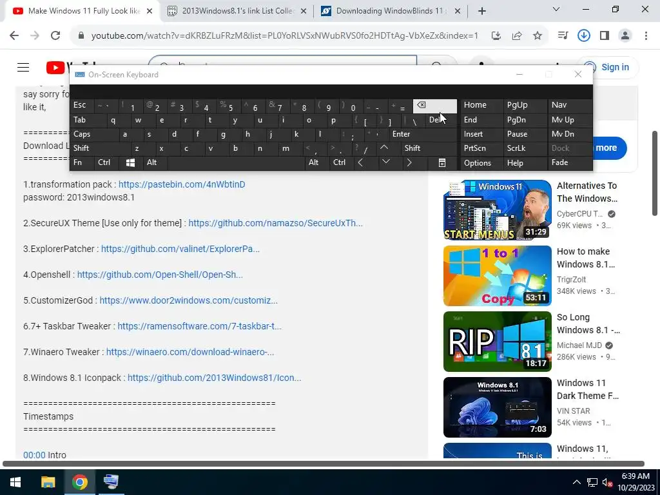The width and height of the screenshot is (660, 495).
Task: Bookmark this page with the star
Action: (538, 36)
